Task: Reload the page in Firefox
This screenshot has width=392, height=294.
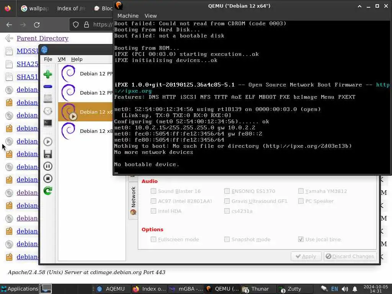Action: [x=37, y=25]
